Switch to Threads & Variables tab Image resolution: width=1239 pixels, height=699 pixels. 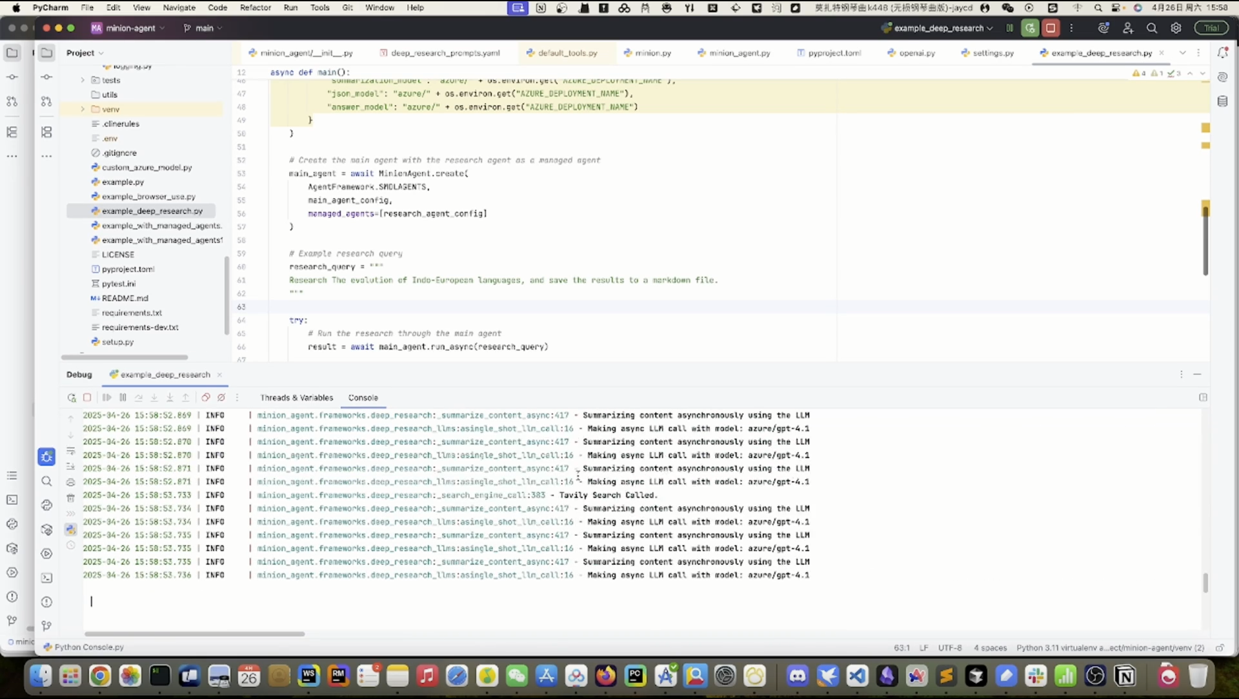(x=296, y=398)
